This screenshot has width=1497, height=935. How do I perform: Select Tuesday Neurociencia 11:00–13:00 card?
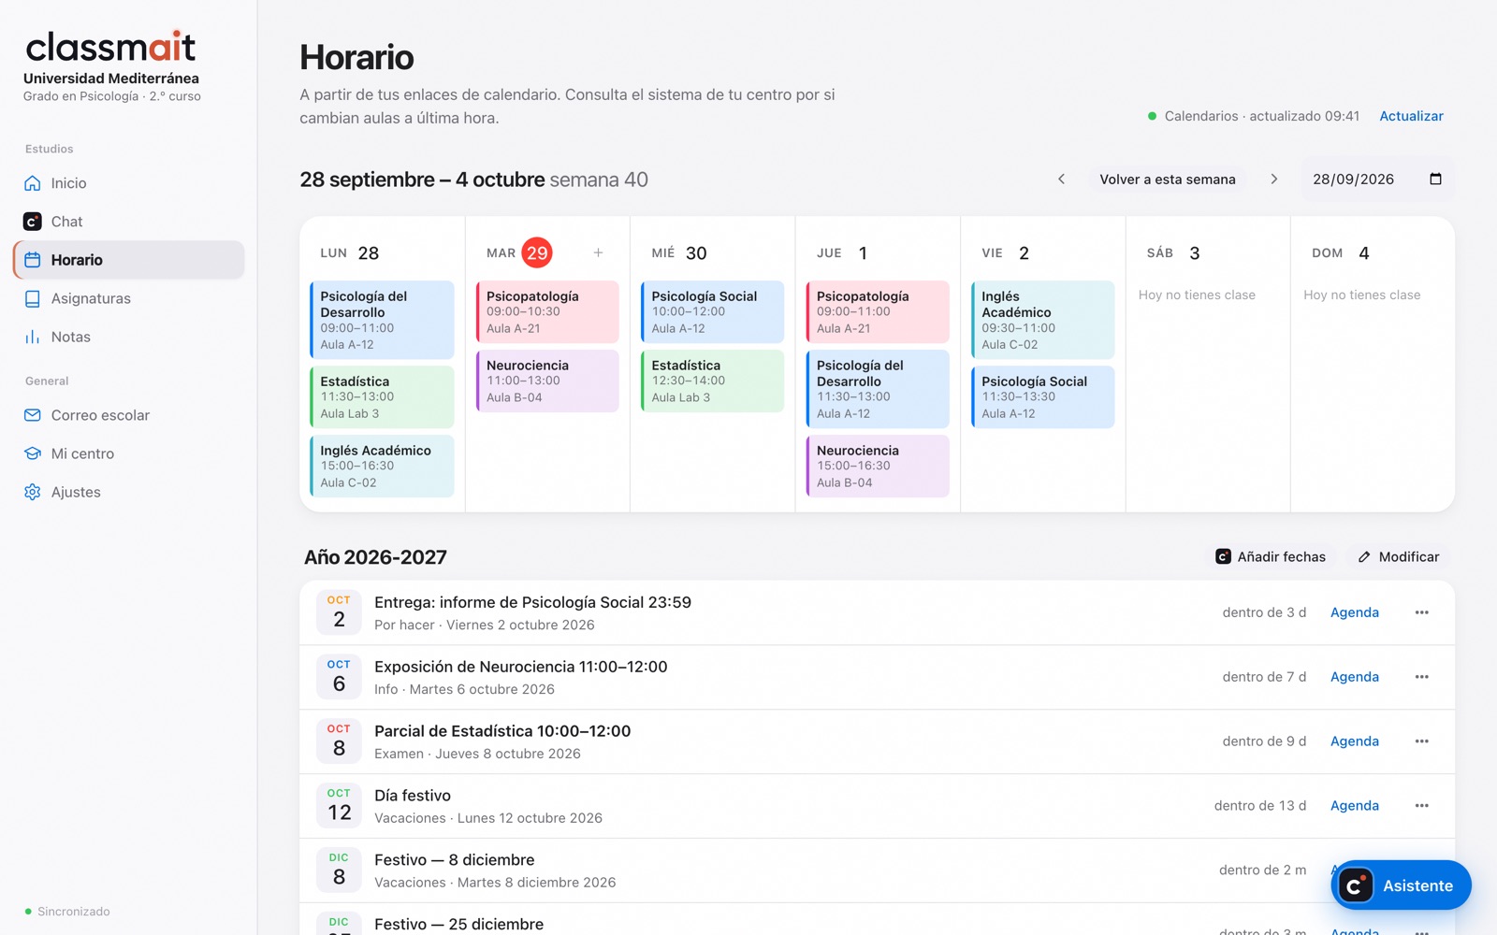tap(547, 381)
